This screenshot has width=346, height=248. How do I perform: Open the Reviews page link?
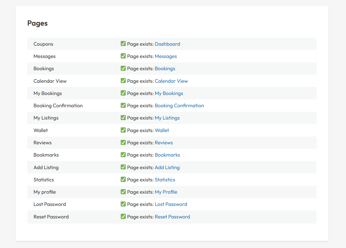click(164, 143)
